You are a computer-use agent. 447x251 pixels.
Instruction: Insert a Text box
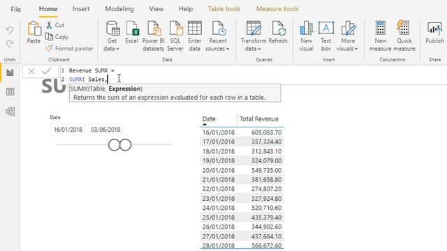(326, 36)
